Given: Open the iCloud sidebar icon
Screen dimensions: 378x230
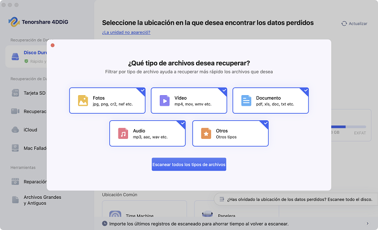Looking at the screenshot, I should point(15,130).
